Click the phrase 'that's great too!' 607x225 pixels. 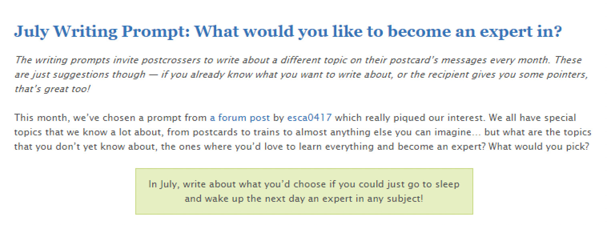[x=52, y=89]
